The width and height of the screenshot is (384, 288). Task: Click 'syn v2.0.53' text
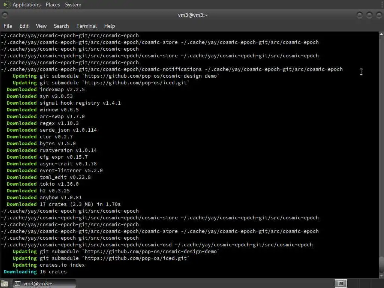pos(56,96)
